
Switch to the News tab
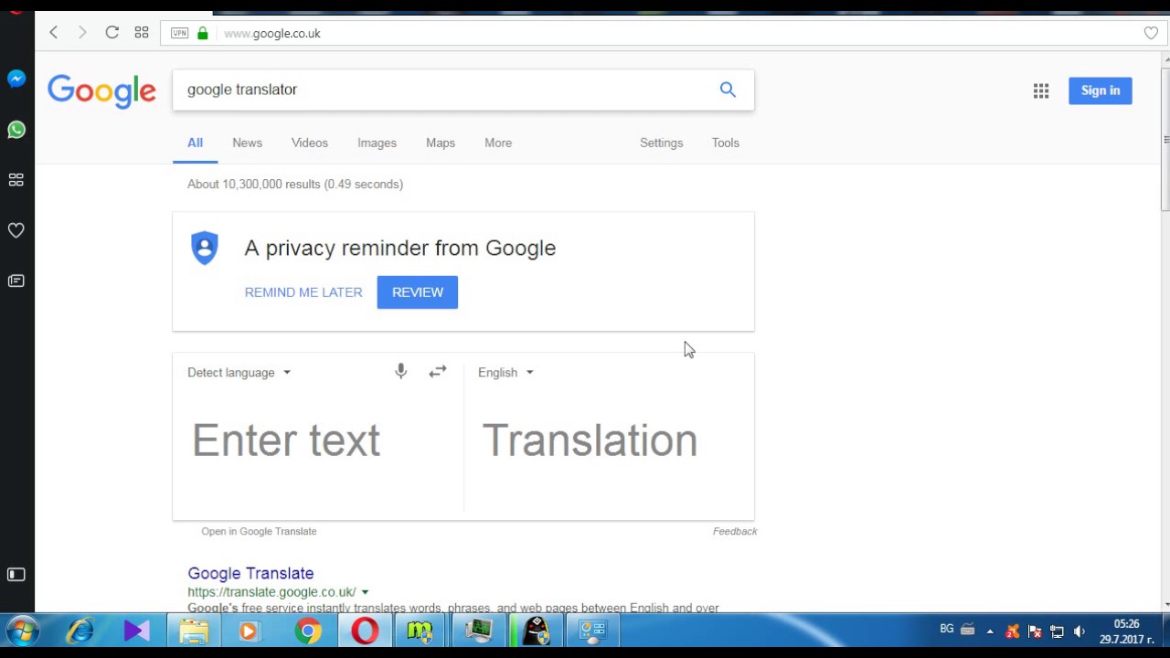click(x=247, y=143)
